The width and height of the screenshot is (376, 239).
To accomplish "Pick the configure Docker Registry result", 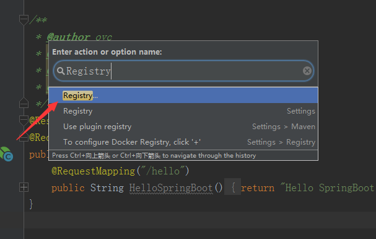I will point(183,142).
